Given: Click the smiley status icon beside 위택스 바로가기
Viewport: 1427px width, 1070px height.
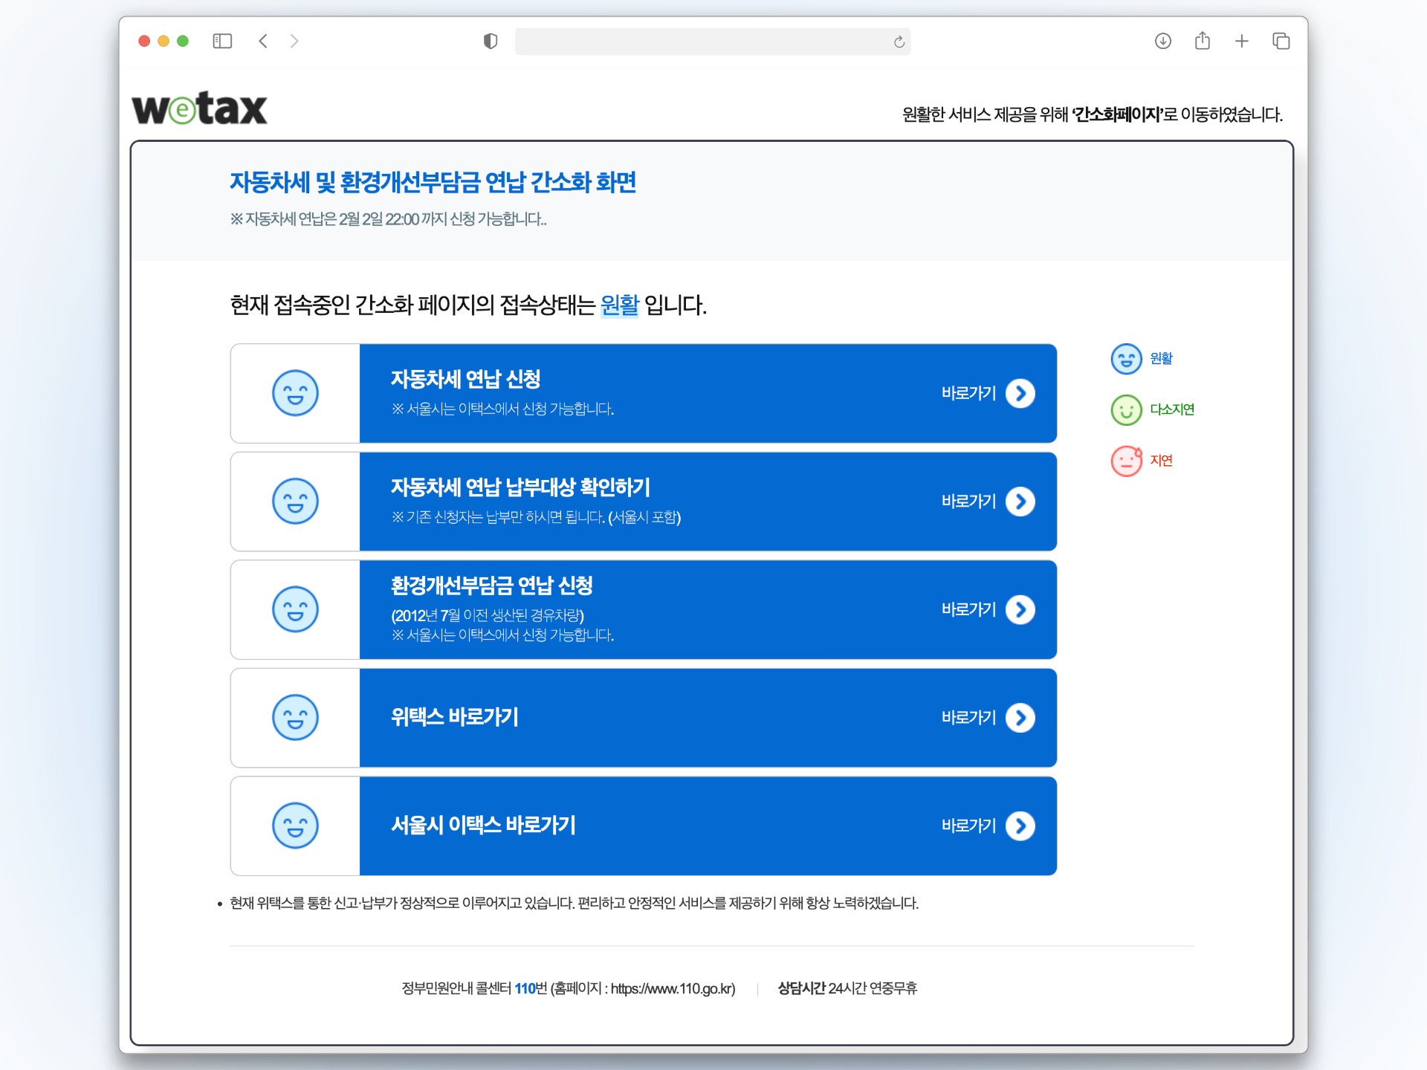Looking at the screenshot, I should point(295,718).
